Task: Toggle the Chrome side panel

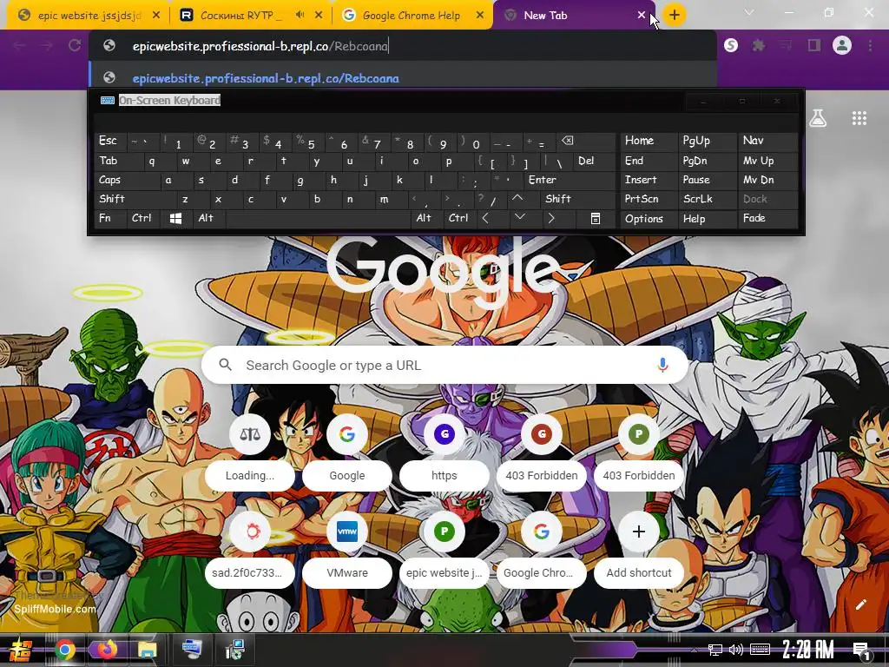Action: 814,45
